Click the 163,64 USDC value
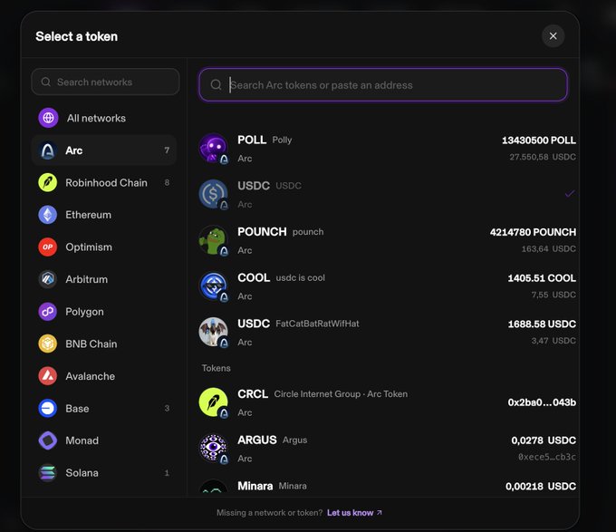Screen dimensions: 616x532 (x=548, y=248)
